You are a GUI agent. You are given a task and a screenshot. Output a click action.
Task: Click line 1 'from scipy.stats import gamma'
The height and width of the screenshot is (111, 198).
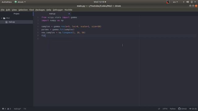(59, 17)
